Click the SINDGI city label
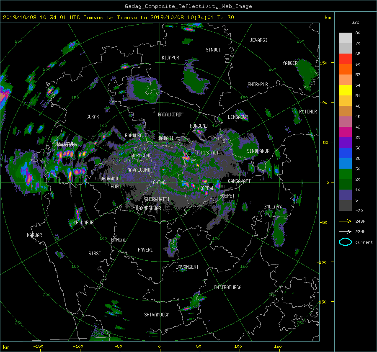 point(213,50)
